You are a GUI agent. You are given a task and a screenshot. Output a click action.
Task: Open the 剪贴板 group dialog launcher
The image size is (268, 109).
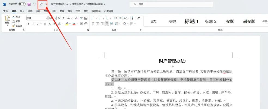[x=24, y=30]
